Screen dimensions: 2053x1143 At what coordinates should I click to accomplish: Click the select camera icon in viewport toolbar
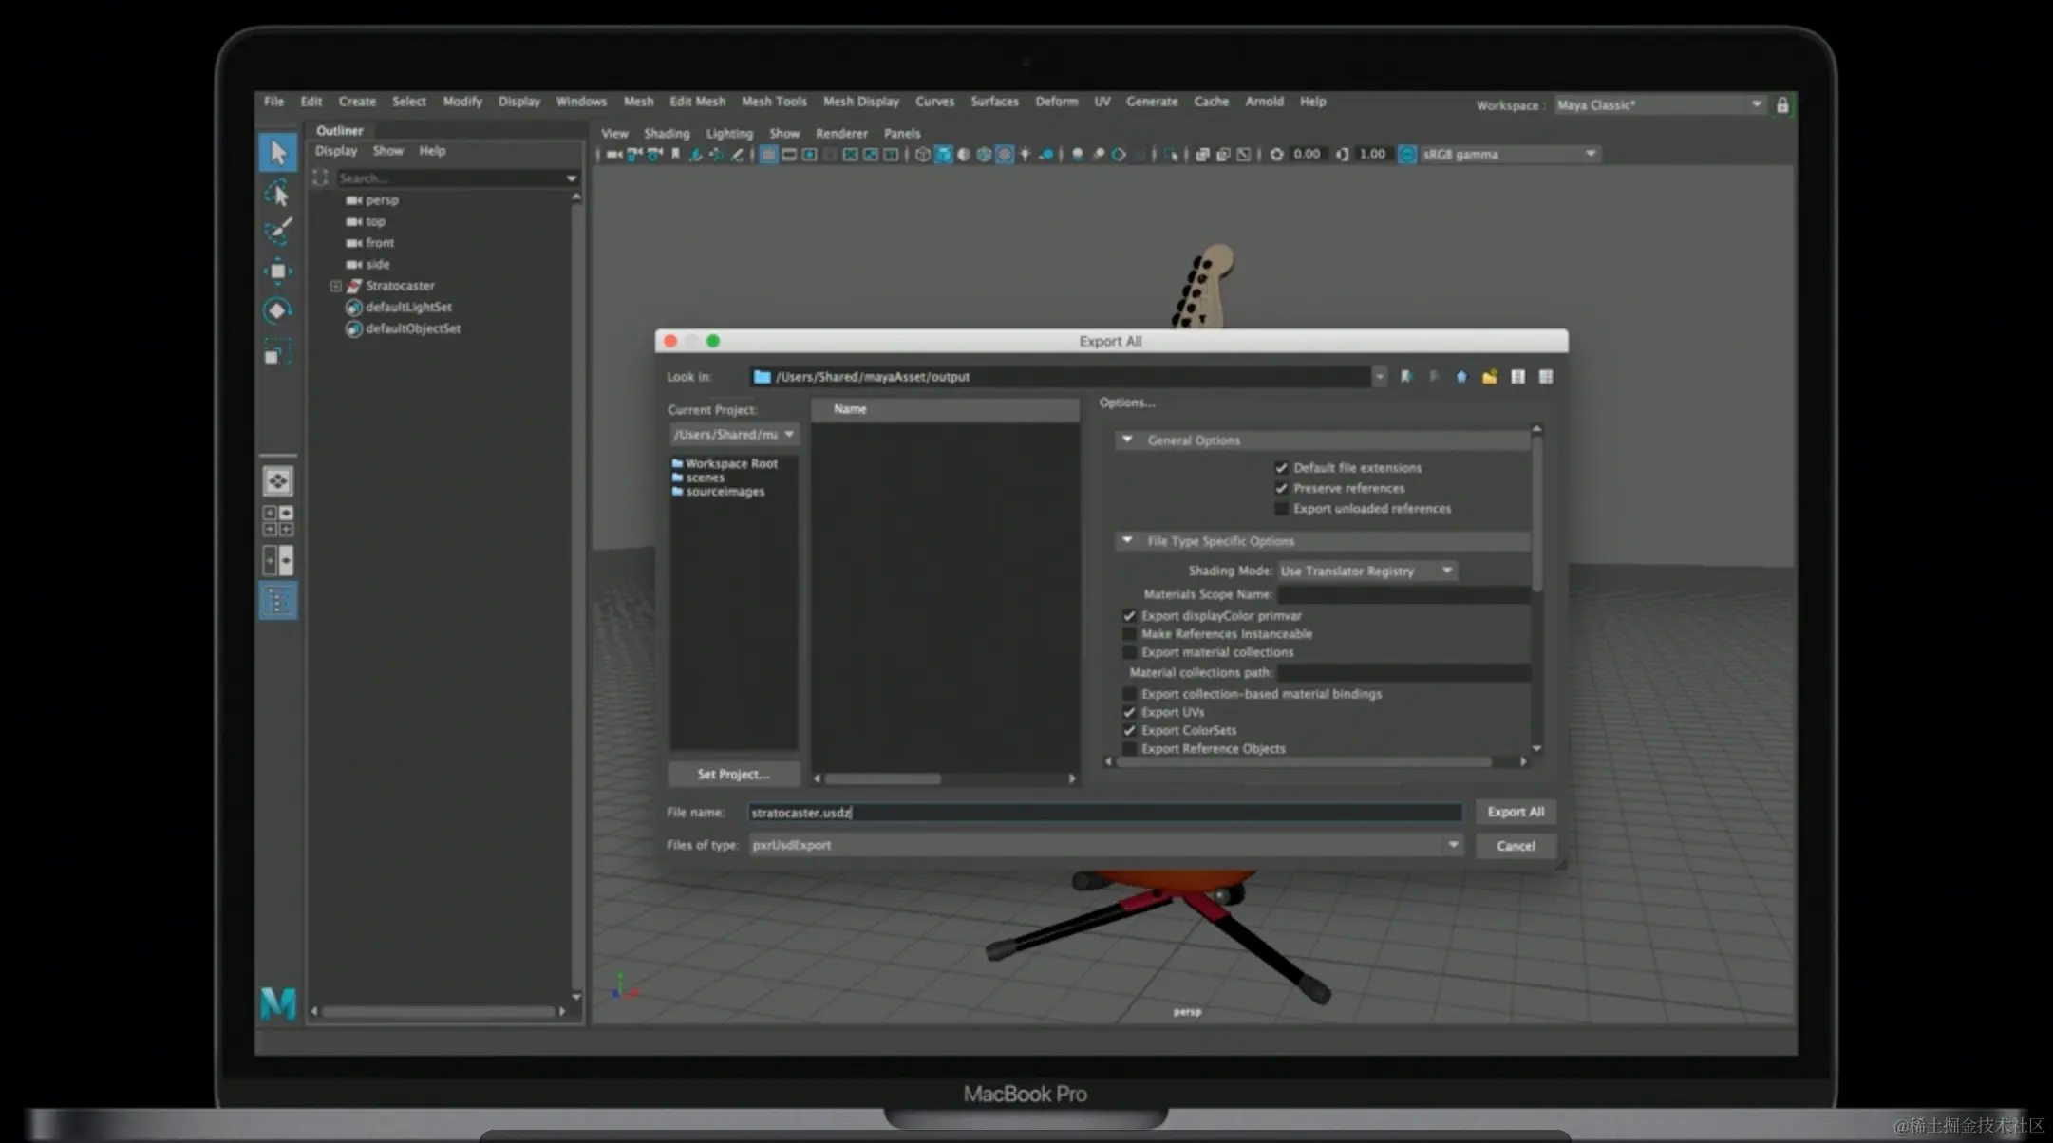pyautogui.click(x=614, y=154)
